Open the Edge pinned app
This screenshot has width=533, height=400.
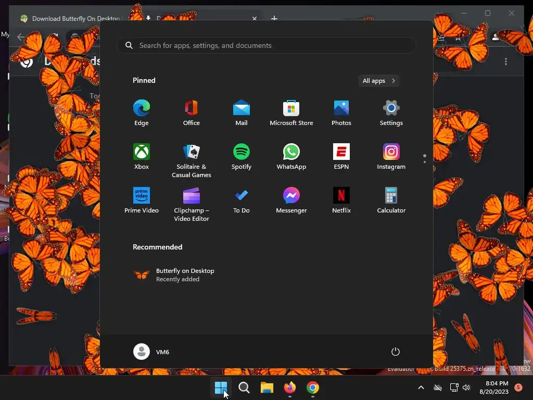(142, 113)
